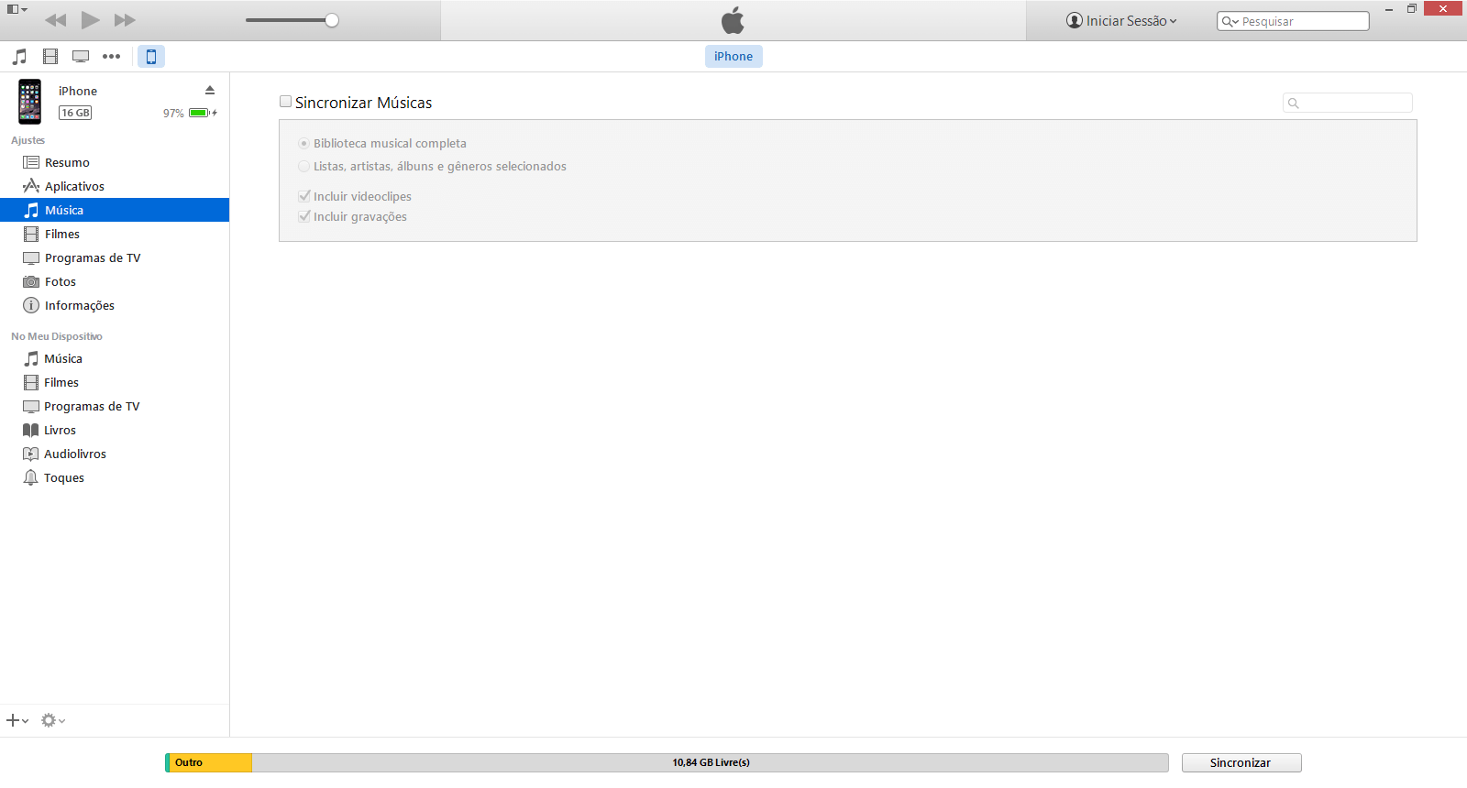Open the mini player window menu icon
The height and width of the screenshot is (788, 1467).
tap(17, 9)
